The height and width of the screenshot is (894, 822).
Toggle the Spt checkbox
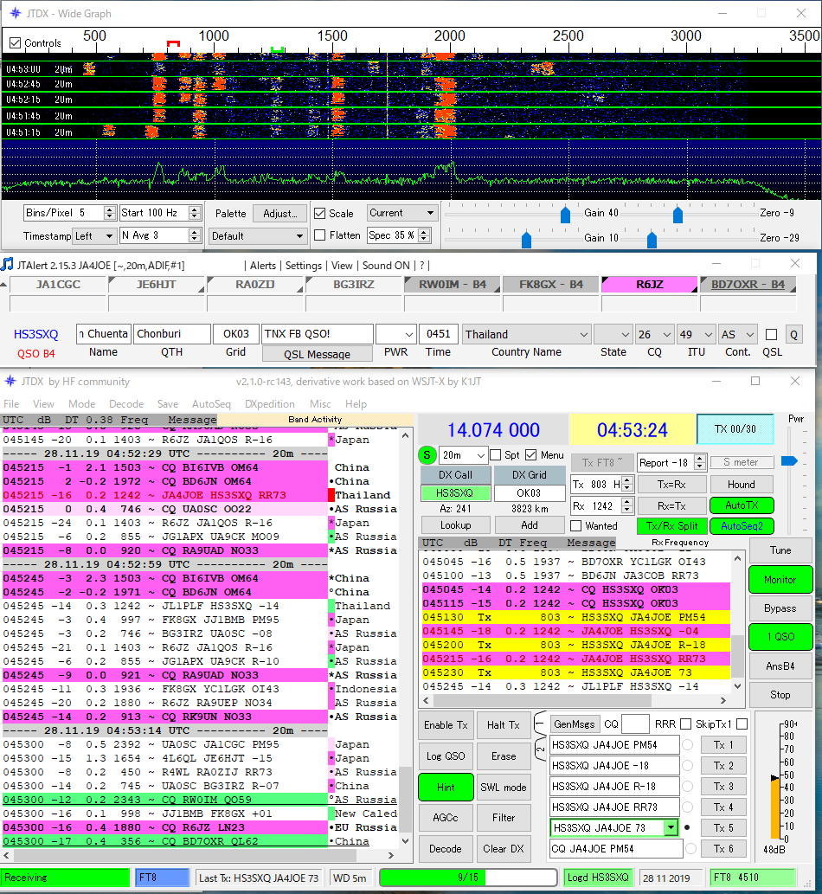[496, 455]
